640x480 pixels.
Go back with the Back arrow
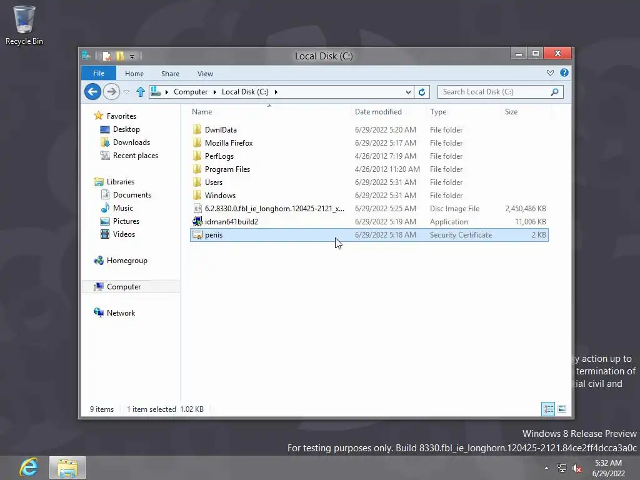click(x=92, y=91)
